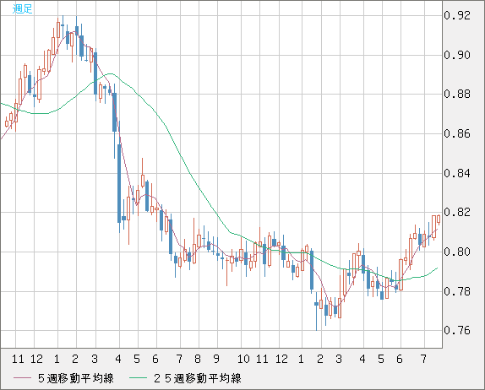
Task: Click the green 25-week average legend line
Action: click(x=138, y=378)
